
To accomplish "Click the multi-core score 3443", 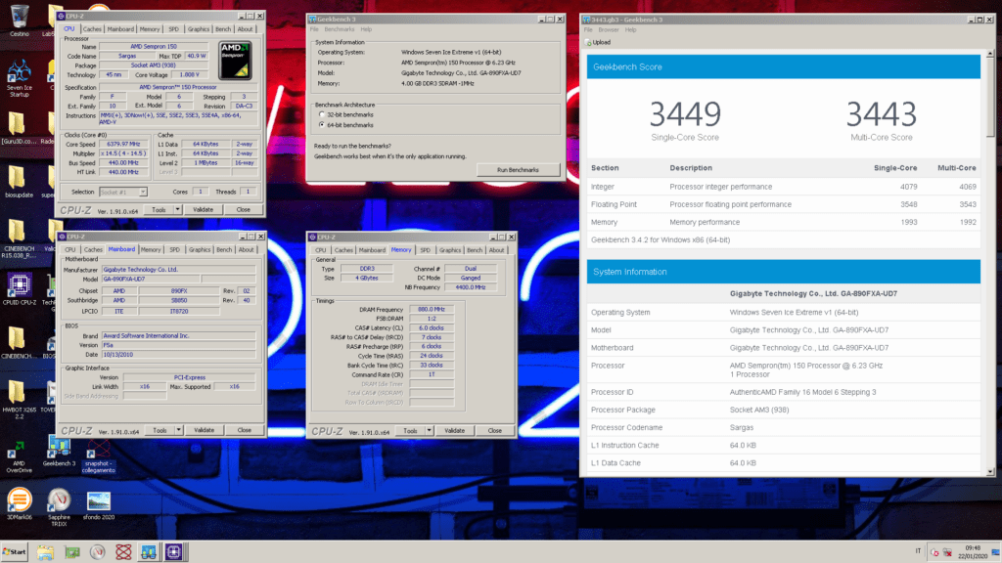I will tap(882, 115).
